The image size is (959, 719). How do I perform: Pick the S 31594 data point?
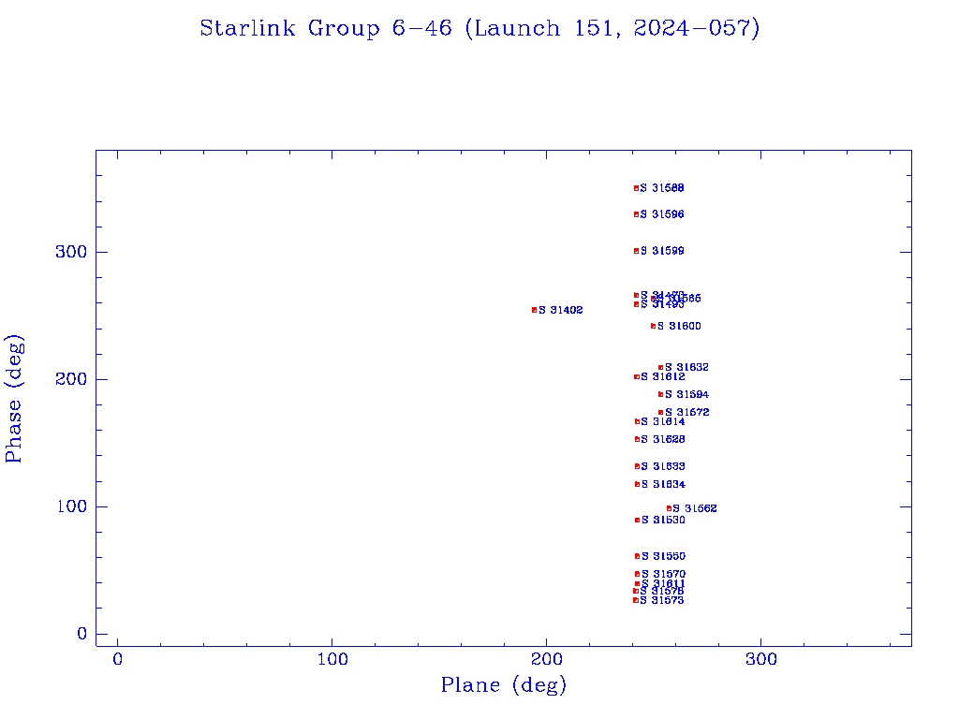click(x=660, y=394)
